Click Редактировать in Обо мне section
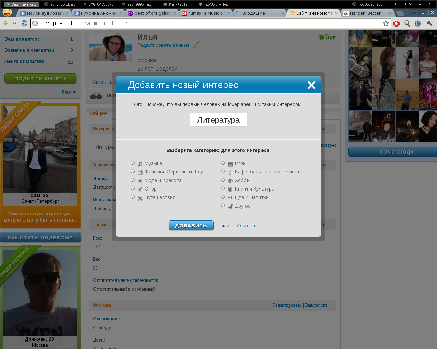Image resolution: width=437 pixels, height=349 pixels. coord(287,305)
